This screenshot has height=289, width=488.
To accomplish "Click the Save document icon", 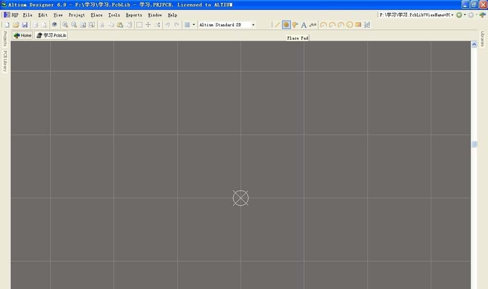I will 25,24.
